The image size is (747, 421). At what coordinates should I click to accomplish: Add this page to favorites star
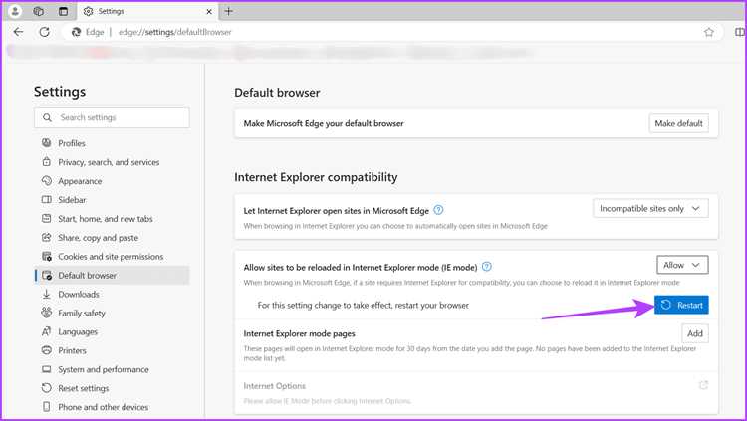pyautogui.click(x=709, y=32)
